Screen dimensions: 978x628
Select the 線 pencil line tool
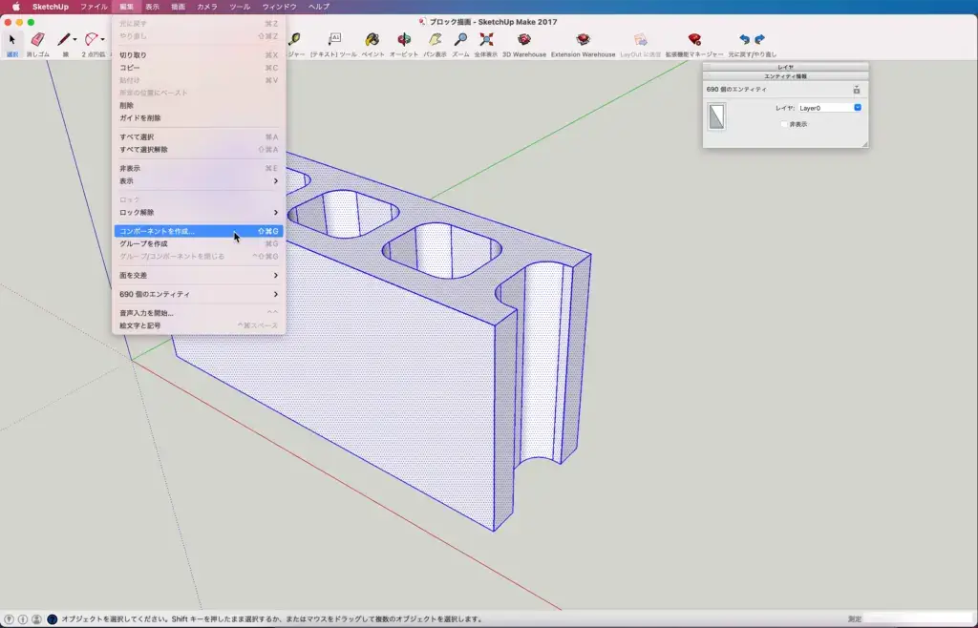(64, 40)
